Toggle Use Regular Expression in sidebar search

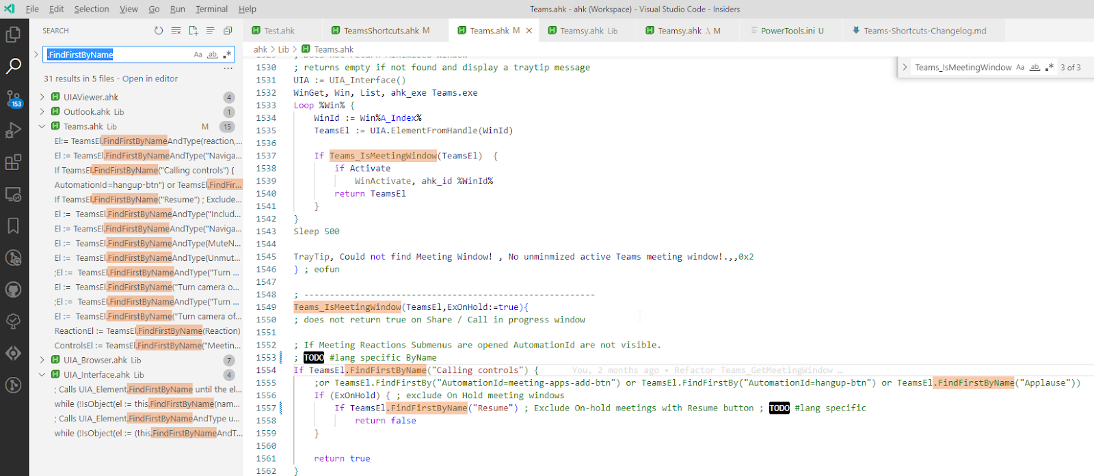pos(227,55)
